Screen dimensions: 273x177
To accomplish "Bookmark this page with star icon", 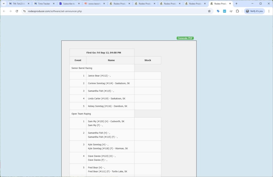I will click(x=209, y=11).
